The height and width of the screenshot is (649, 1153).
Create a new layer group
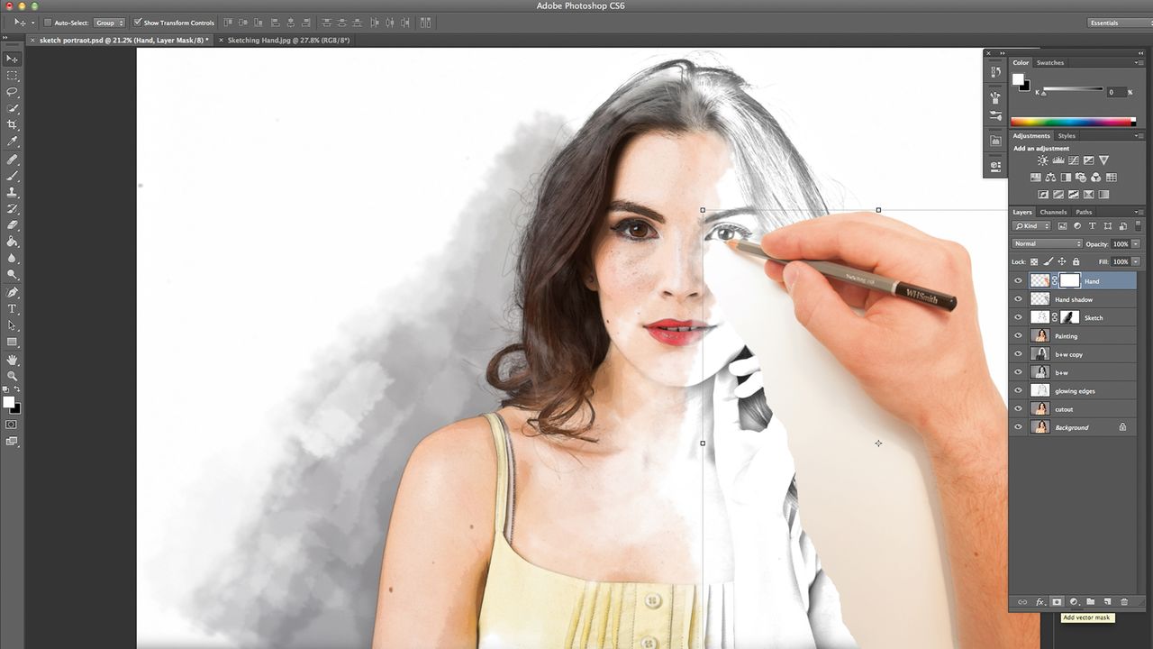pyautogui.click(x=1090, y=601)
